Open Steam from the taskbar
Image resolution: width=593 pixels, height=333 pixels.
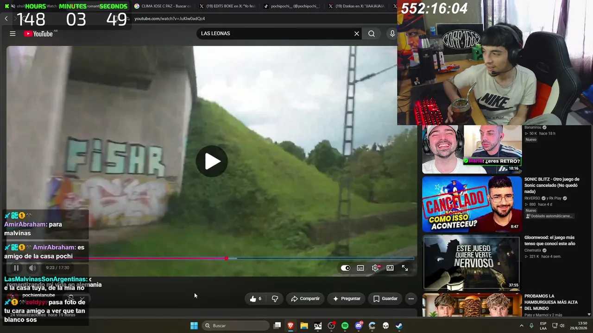click(x=399, y=326)
